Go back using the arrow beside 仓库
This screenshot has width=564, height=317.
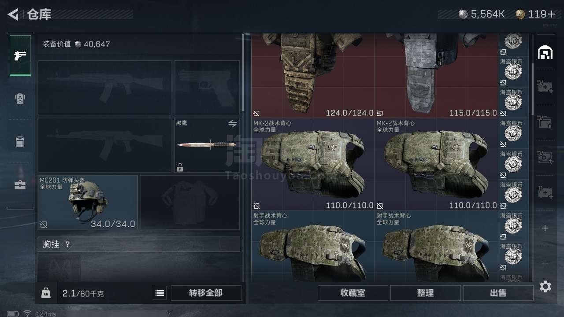click(x=13, y=15)
